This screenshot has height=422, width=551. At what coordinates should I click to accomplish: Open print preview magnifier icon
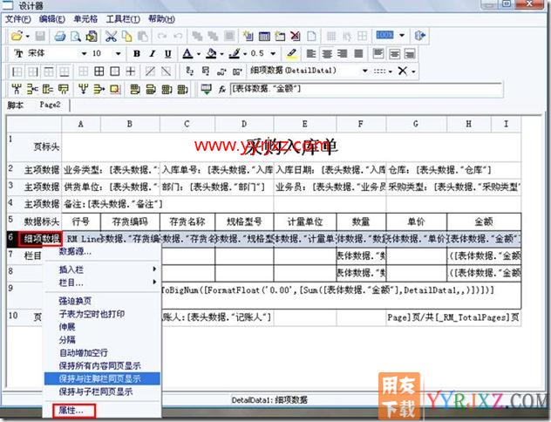[x=76, y=36]
